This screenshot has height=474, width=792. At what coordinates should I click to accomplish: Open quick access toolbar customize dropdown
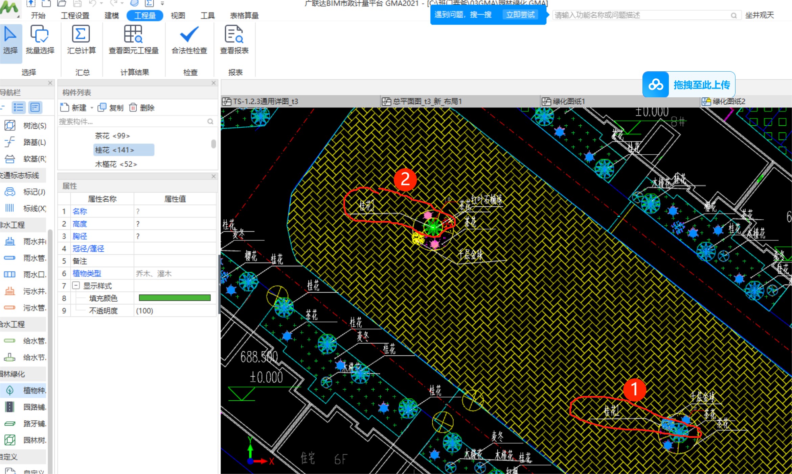[162, 3]
